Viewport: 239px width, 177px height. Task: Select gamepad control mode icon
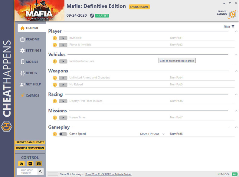coord(21,164)
